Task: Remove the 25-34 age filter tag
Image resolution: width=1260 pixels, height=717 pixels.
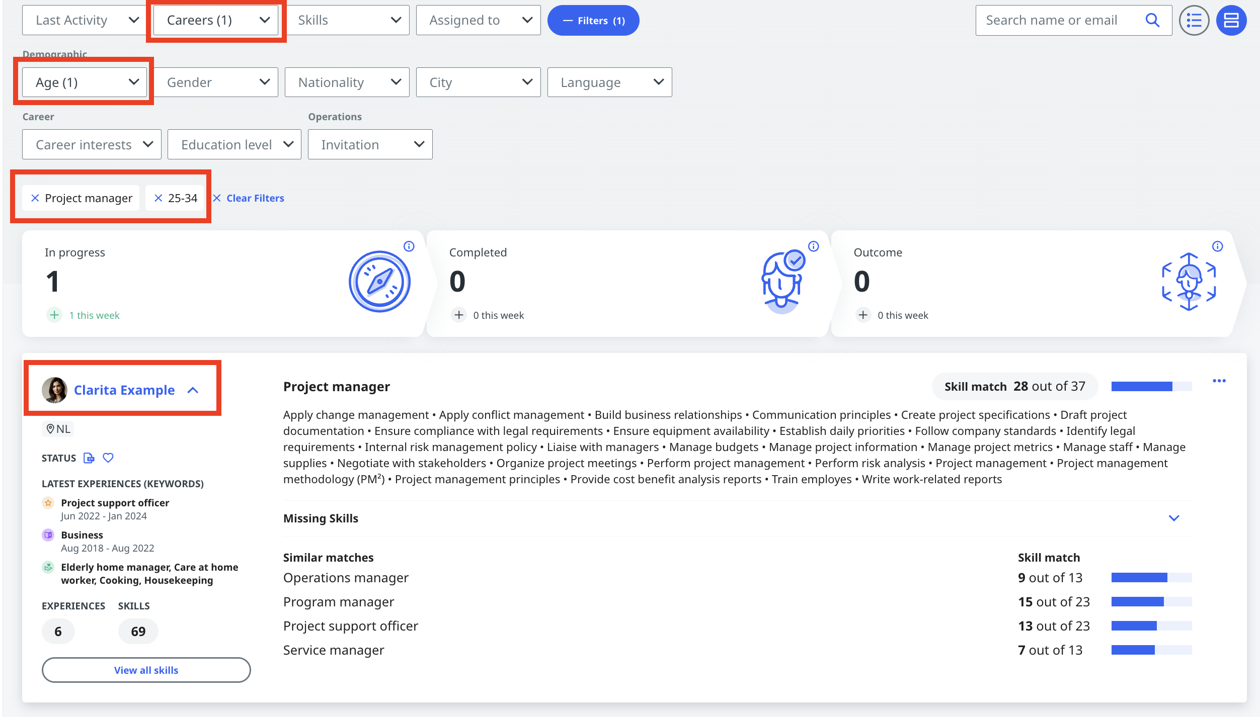Action: tap(157, 197)
